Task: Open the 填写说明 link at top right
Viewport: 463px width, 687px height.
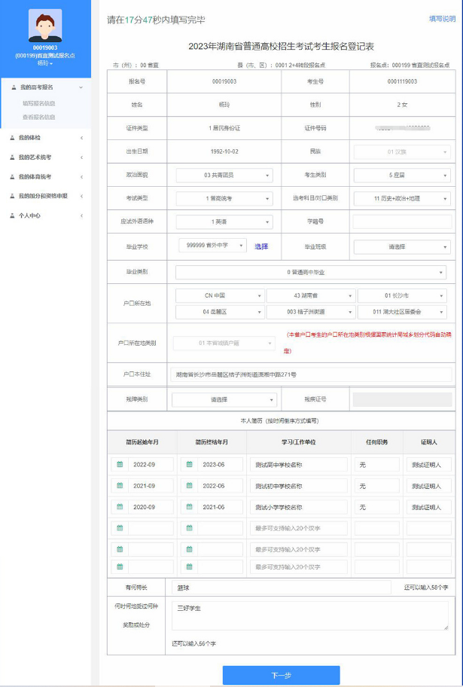Action: coord(442,19)
